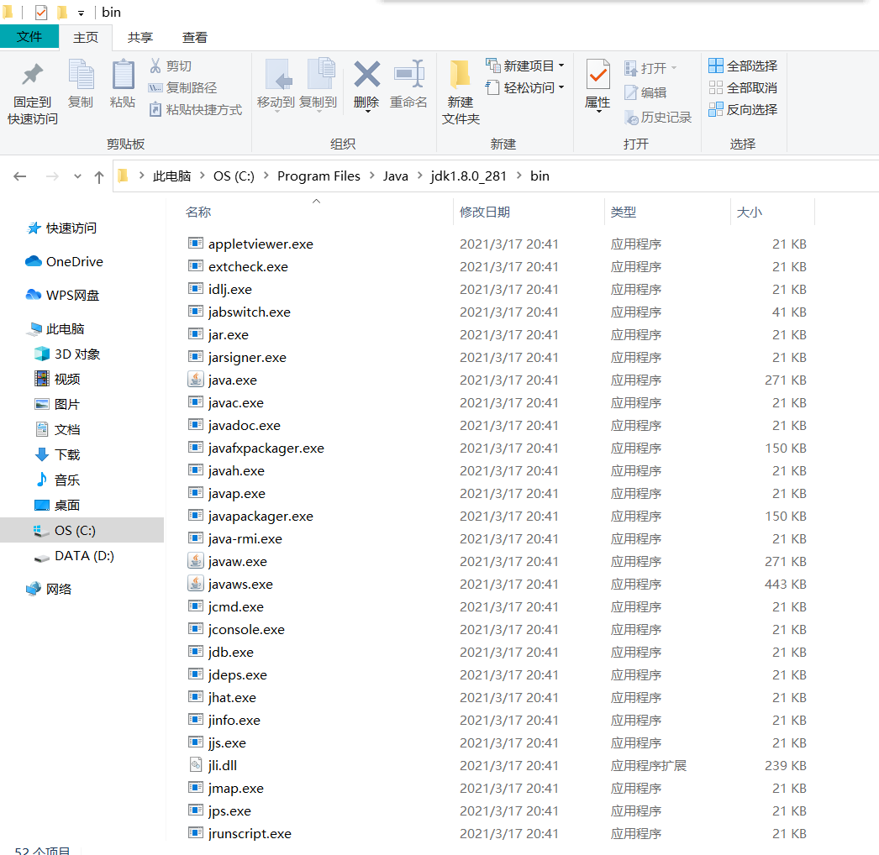Viewport: 879px width, 855px height.
Task: Click the Copy Path icon
Action: tap(155, 88)
